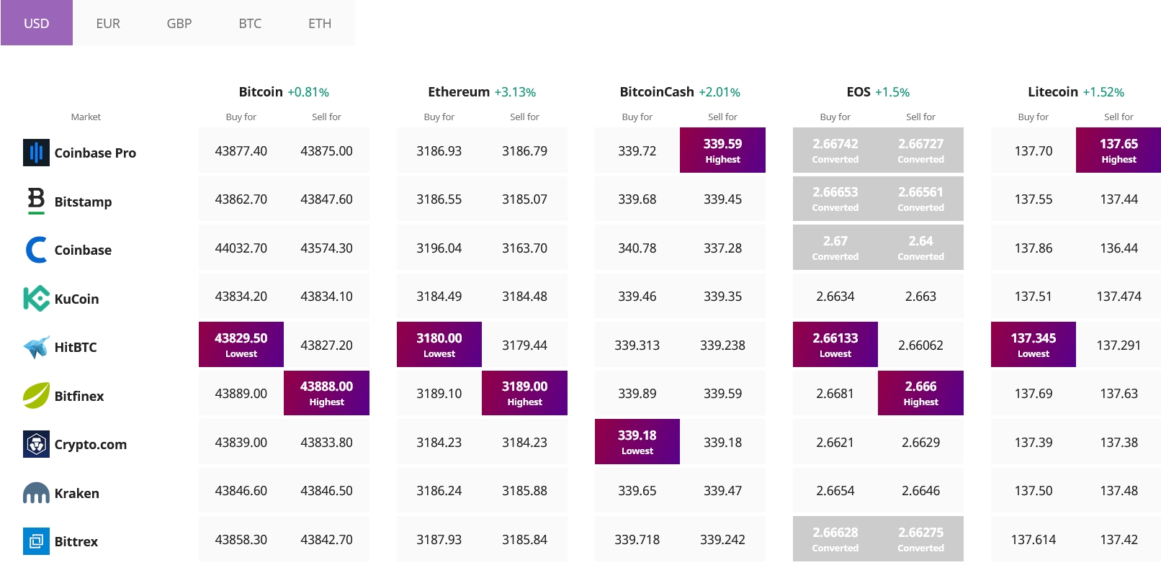Select the BTC currency tab
This screenshot has height=565, width=1161.
250,23
